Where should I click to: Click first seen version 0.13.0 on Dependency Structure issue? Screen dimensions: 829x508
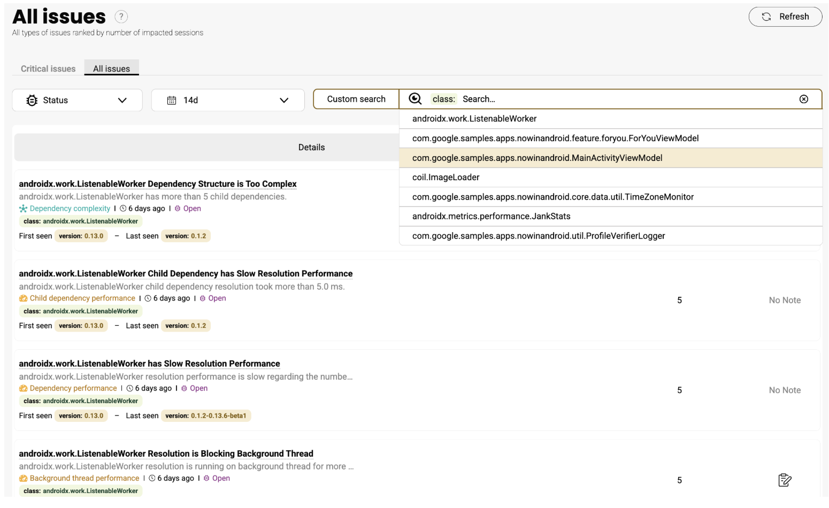click(81, 236)
